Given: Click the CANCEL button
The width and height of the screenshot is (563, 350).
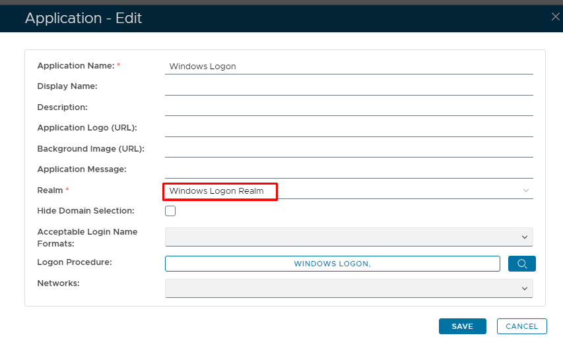Looking at the screenshot, I should tap(521, 326).
